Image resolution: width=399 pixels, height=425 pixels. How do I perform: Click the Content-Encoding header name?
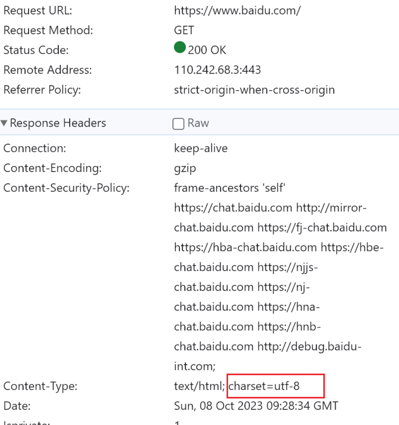(52, 168)
